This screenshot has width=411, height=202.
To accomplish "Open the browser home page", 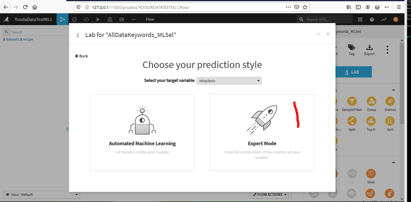I will pos(35,7).
